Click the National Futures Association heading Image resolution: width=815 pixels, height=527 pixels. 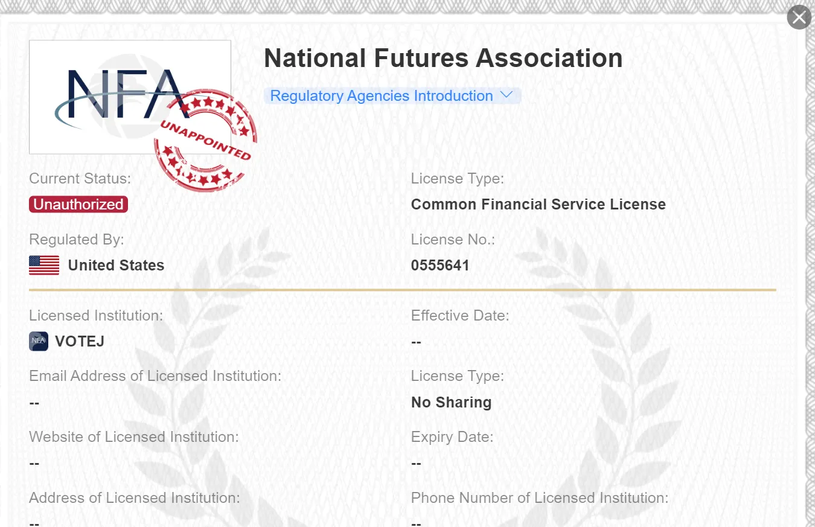point(443,59)
